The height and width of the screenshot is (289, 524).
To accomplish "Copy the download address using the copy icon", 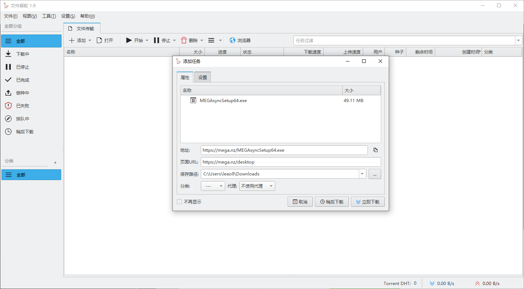I will coord(375,150).
